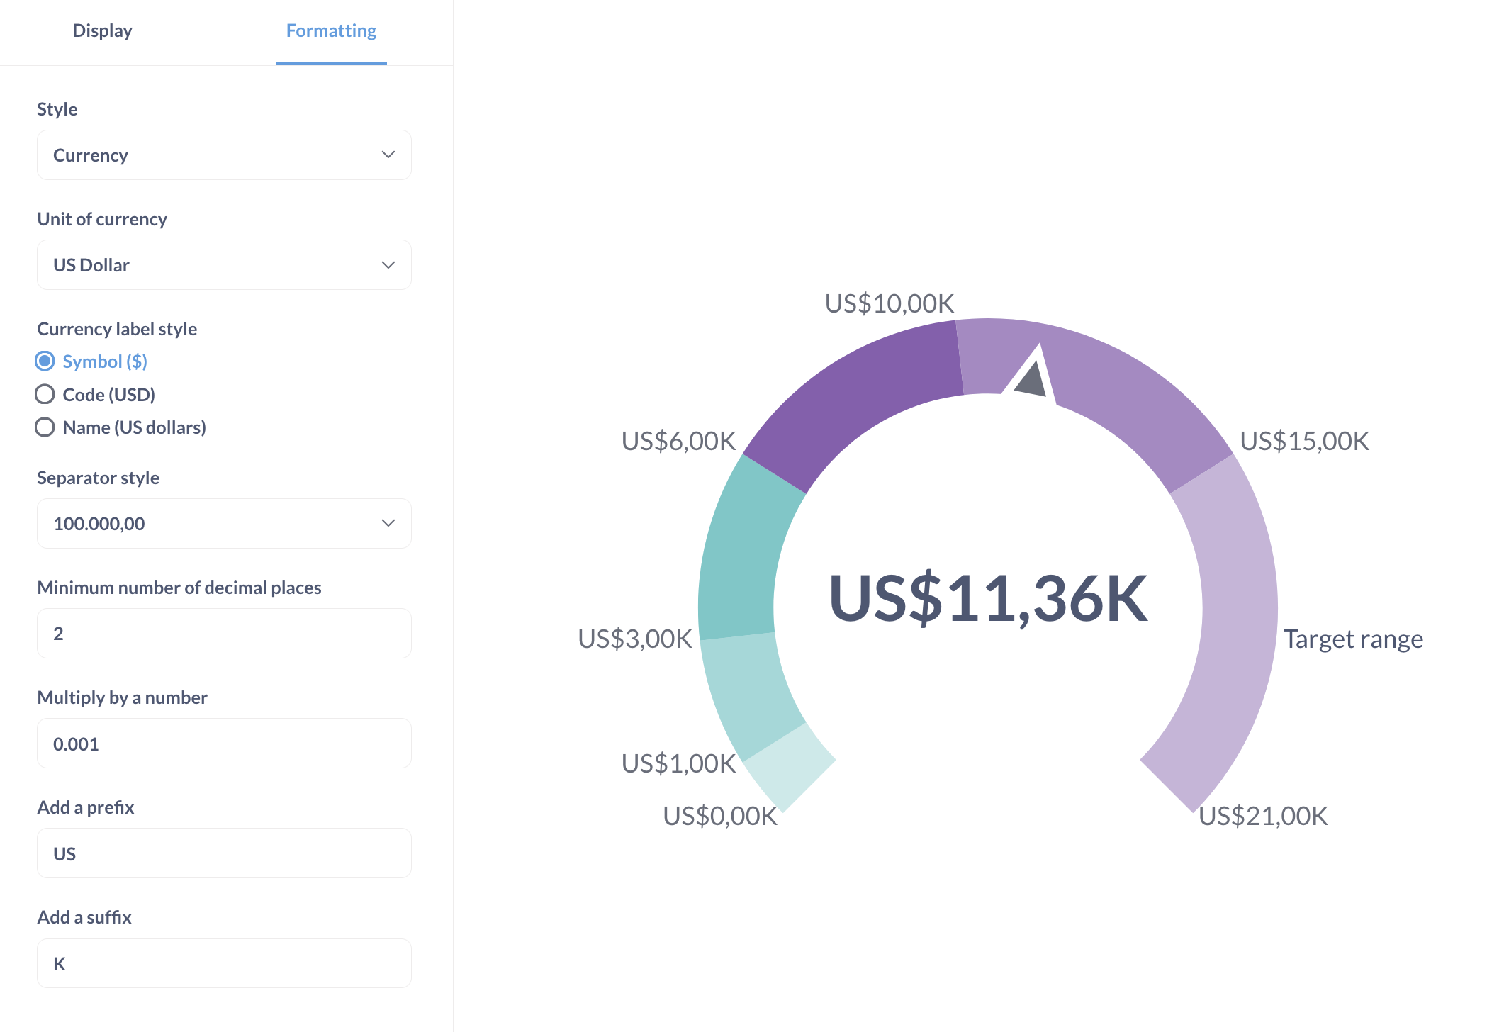Click the chevron arrow in Style selector
The height and width of the screenshot is (1032, 1504).
[x=388, y=155]
